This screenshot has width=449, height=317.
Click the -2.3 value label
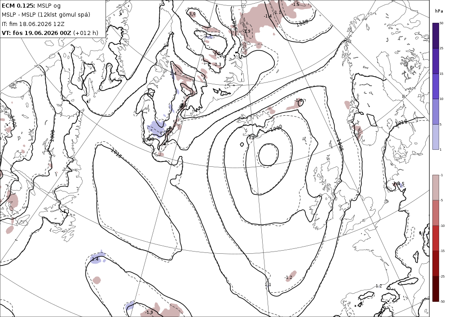point(217,64)
